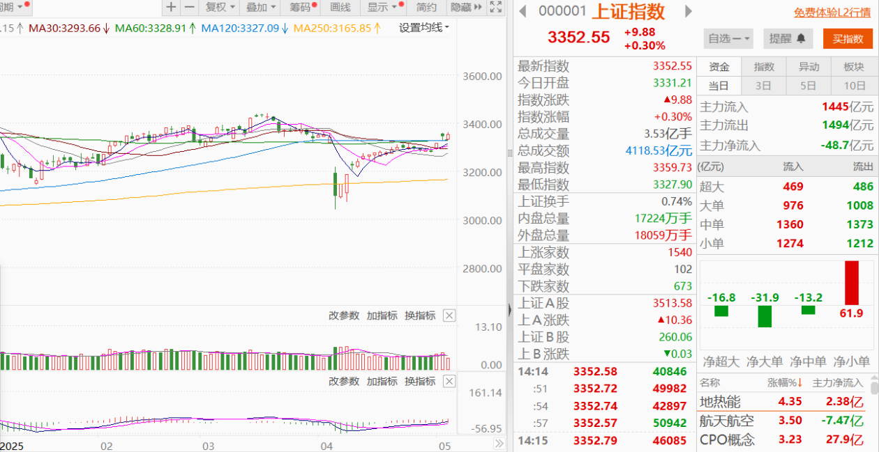Expand 设置均线 moving average settings
This screenshot has width=879, height=452.
click(x=424, y=28)
